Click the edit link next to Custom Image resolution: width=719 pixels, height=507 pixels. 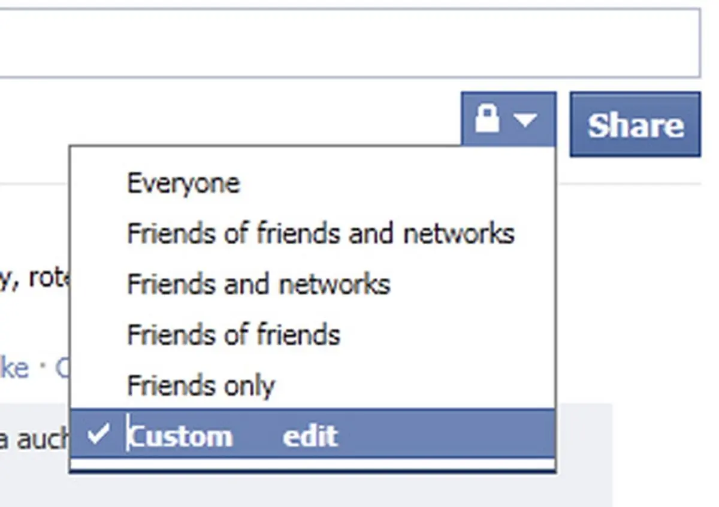pos(310,436)
